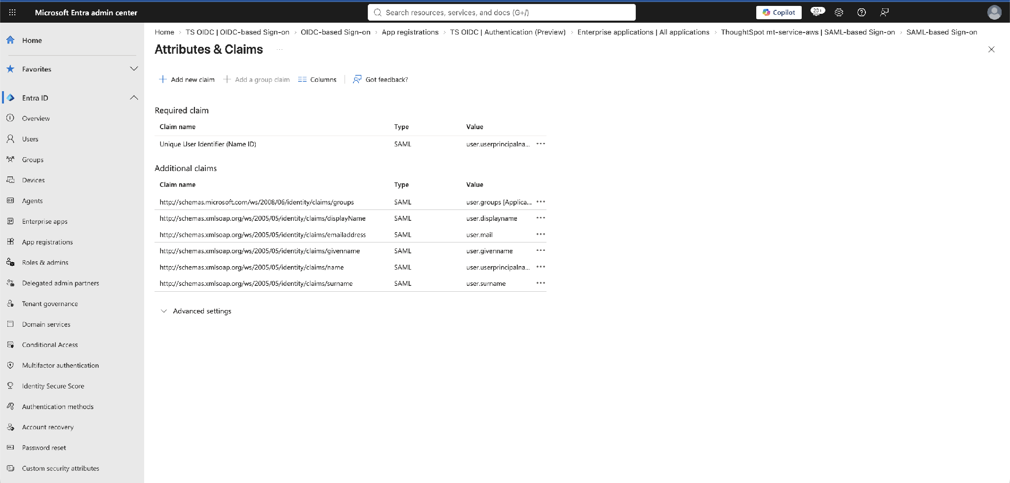
Task: Open Domain services icon
Action: click(x=10, y=324)
